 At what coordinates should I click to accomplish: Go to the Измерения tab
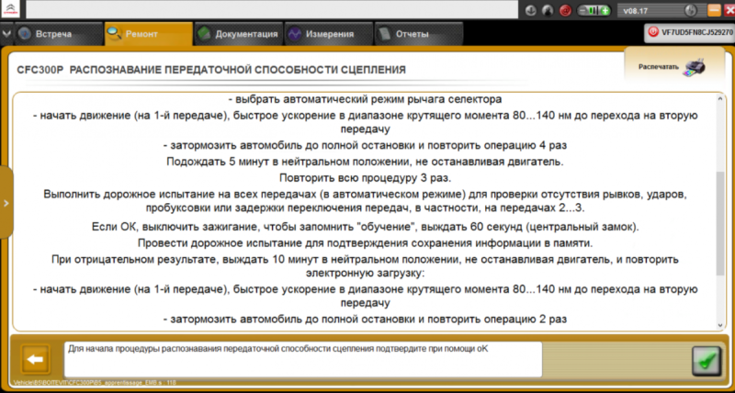328,34
